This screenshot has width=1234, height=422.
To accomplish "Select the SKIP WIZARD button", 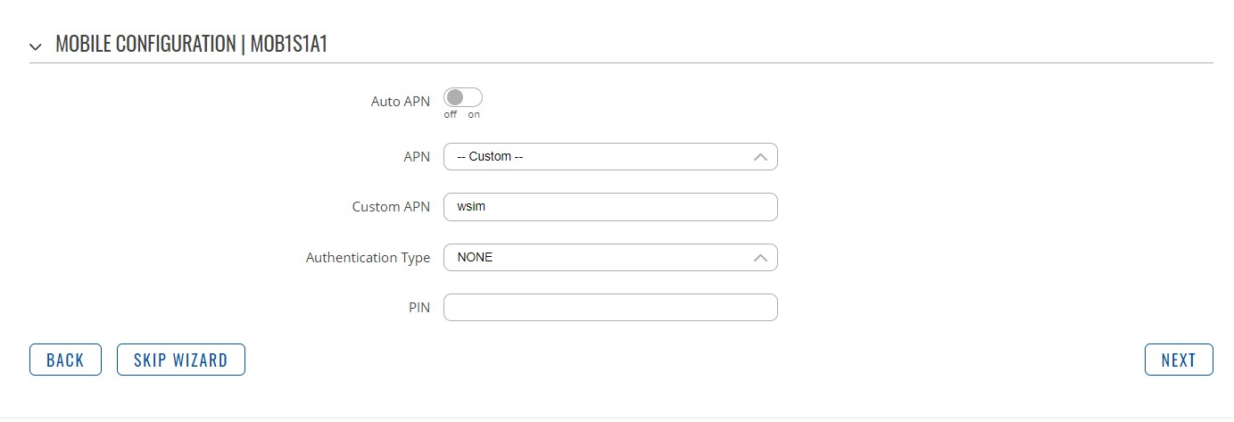I will point(181,360).
